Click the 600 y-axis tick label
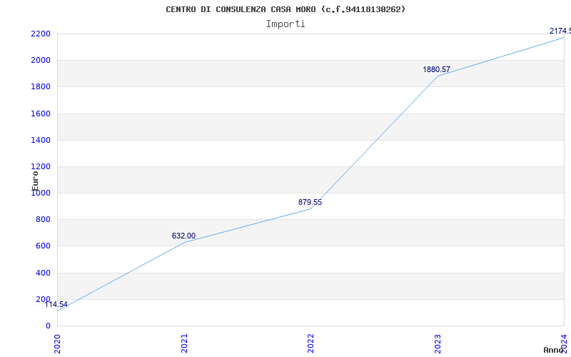Image resolution: width=571 pixels, height=357 pixels. coord(43,246)
